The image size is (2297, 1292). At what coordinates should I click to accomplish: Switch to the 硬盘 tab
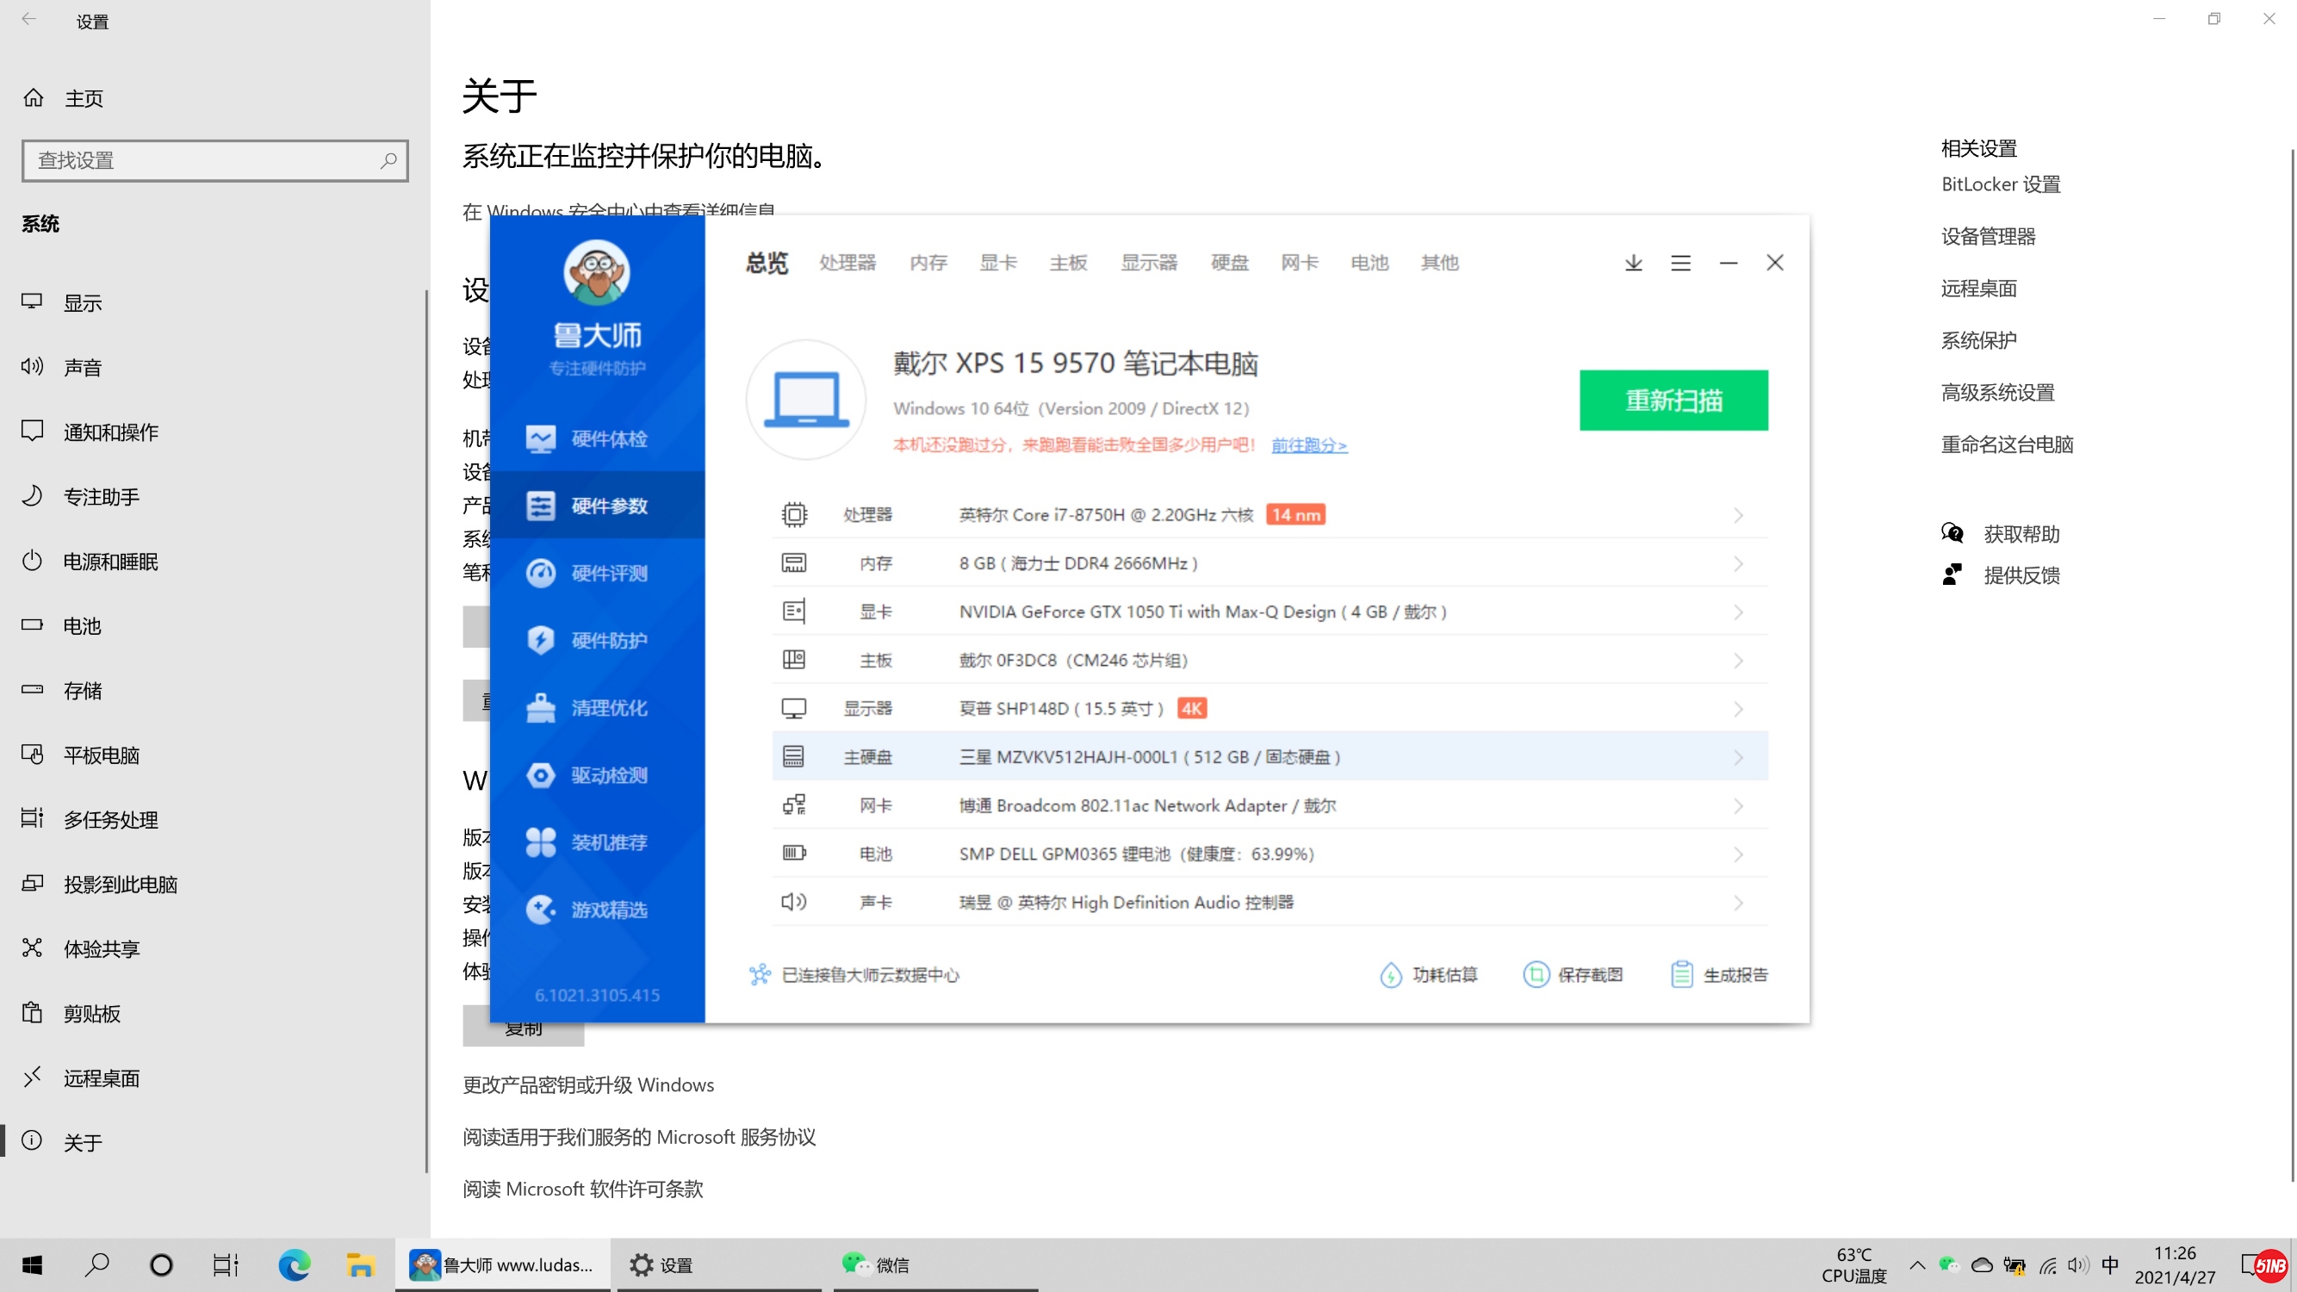1229,263
